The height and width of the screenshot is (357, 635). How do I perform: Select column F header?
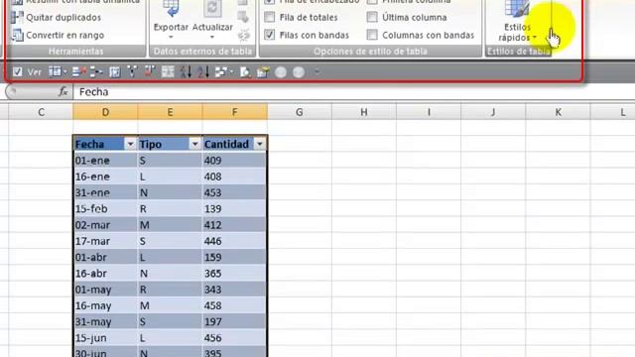coord(235,112)
